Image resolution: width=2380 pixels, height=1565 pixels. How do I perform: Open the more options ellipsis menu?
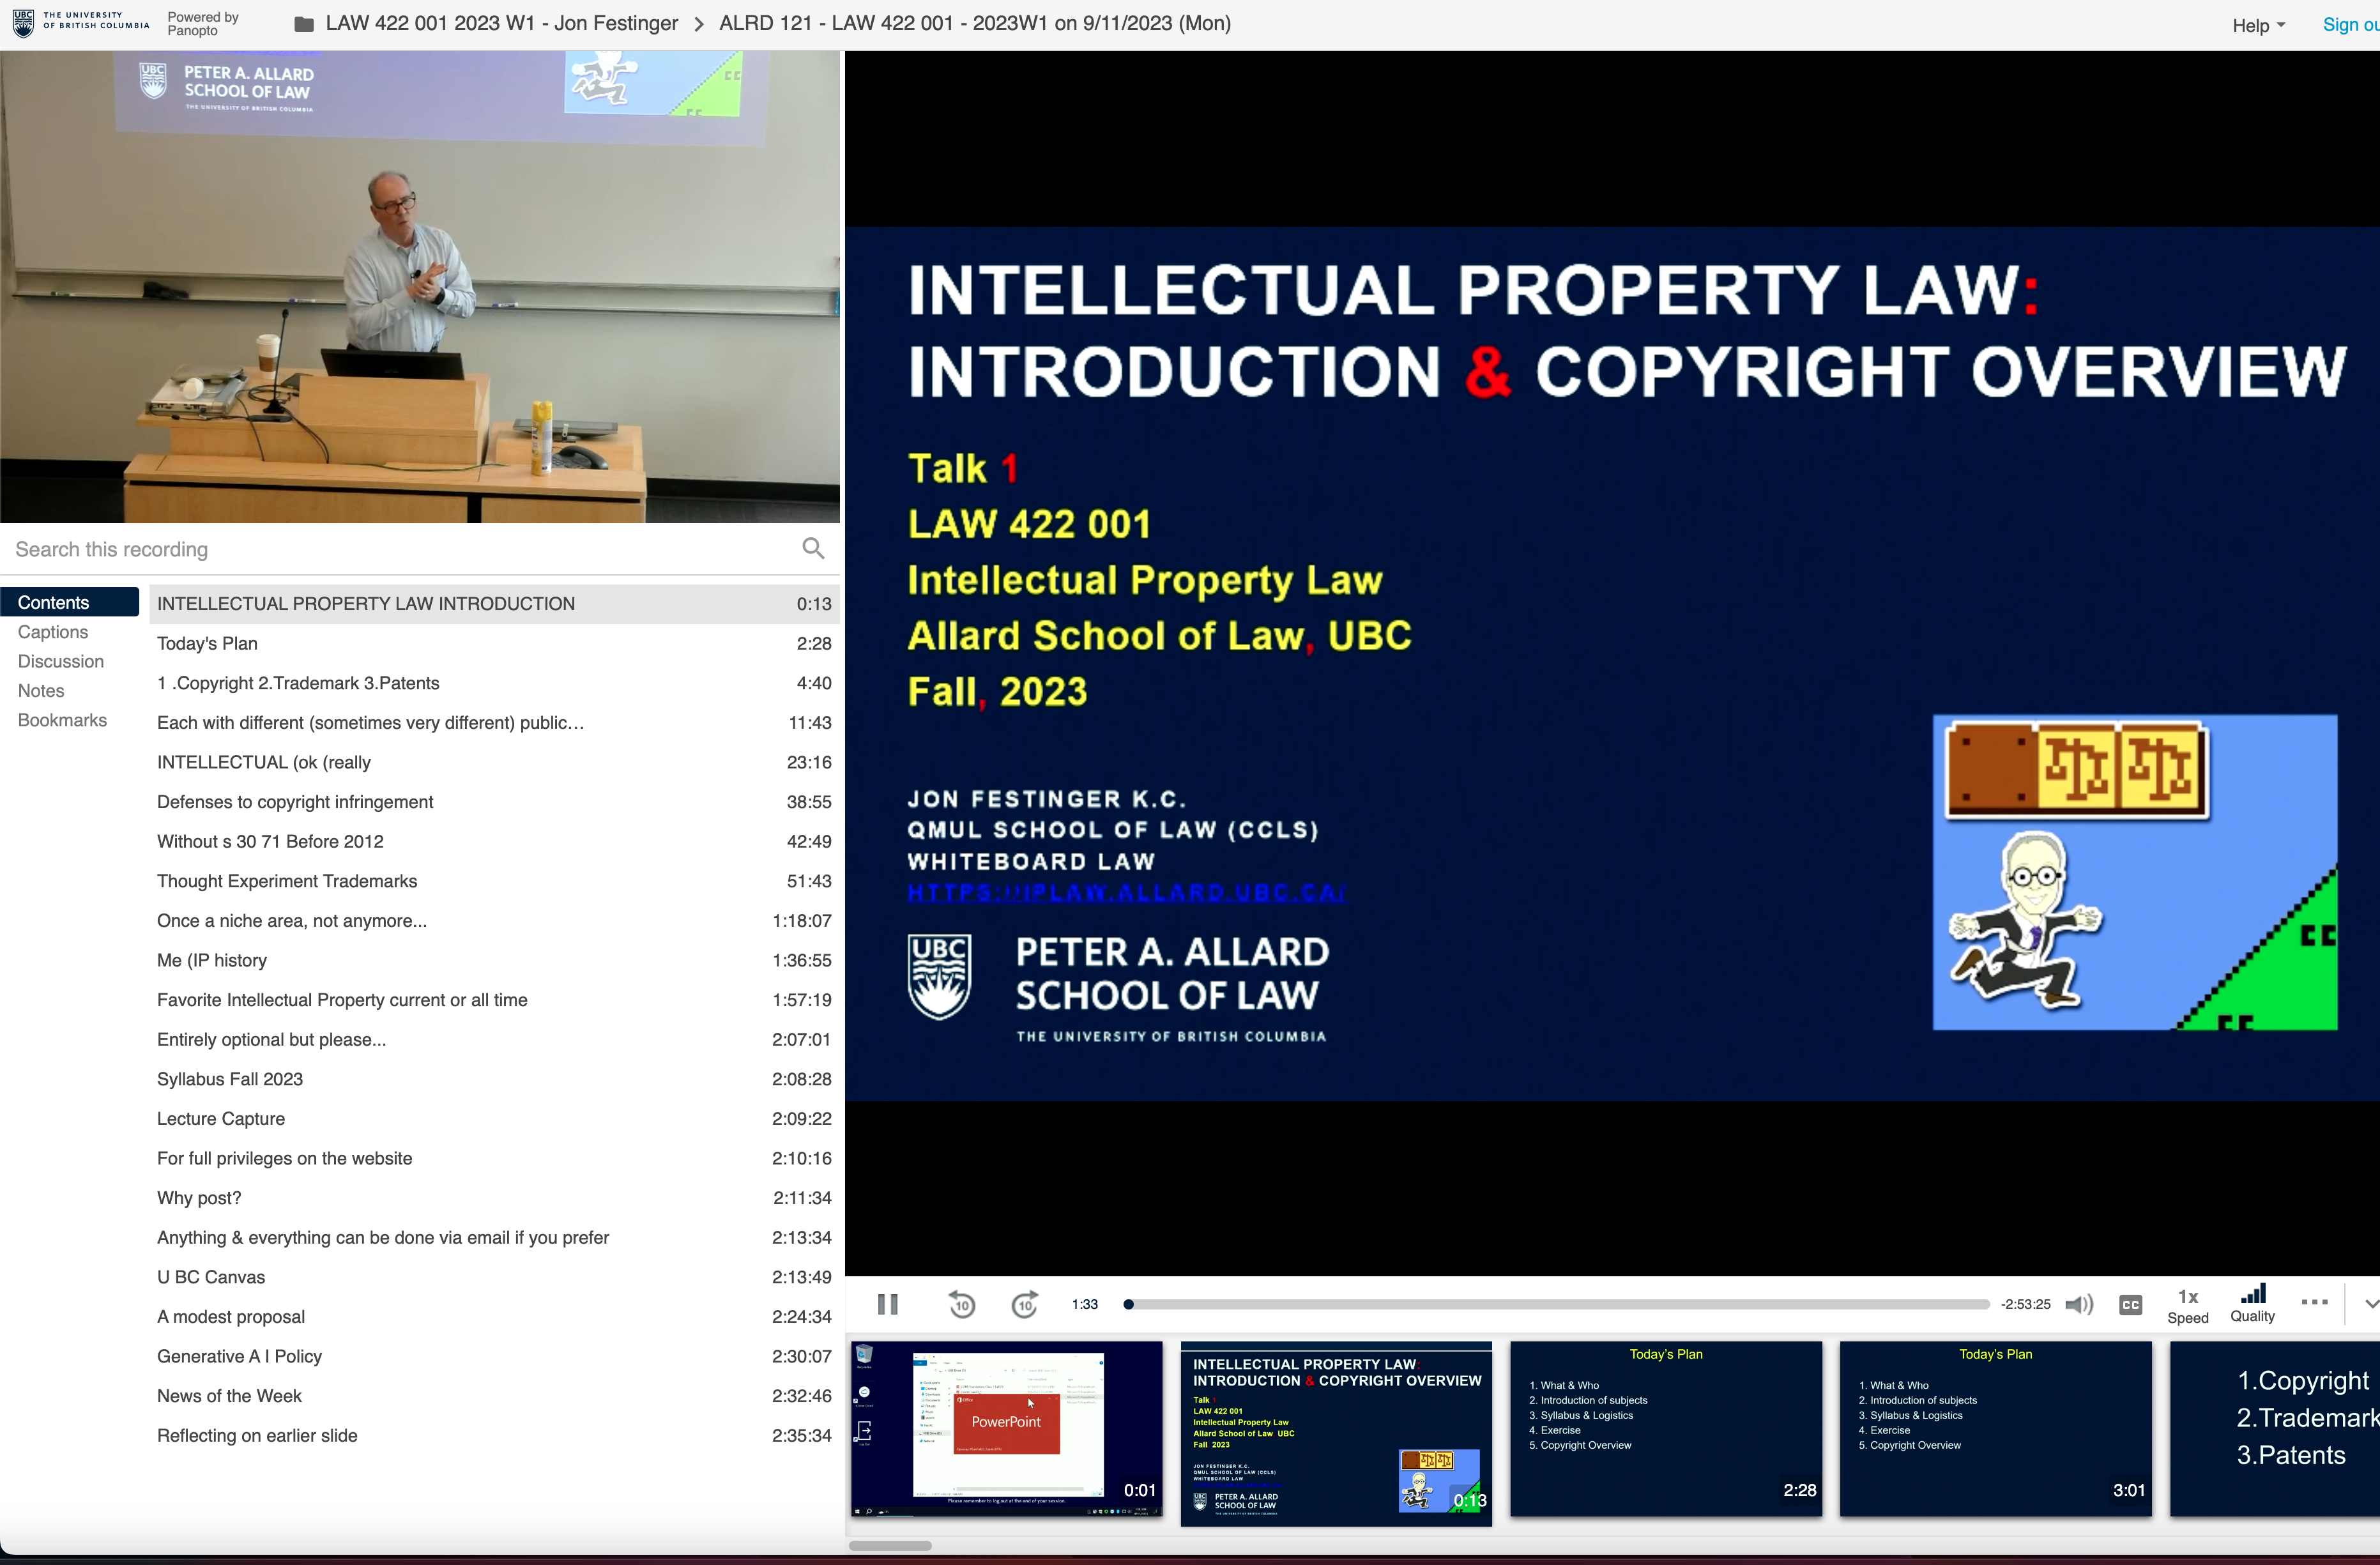[x=2314, y=1302]
